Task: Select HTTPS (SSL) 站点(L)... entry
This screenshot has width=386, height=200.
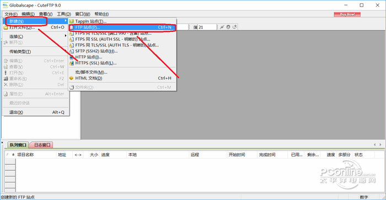Action: tap(122, 63)
